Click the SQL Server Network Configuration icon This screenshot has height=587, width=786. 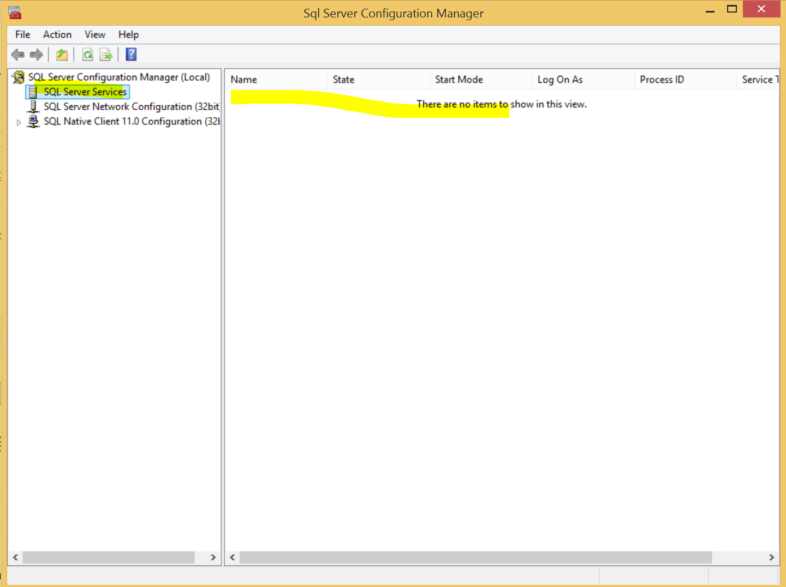(x=34, y=107)
